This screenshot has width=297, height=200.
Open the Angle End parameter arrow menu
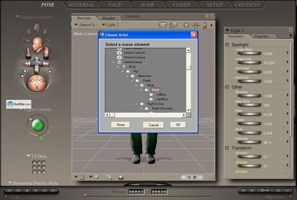click(288, 62)
